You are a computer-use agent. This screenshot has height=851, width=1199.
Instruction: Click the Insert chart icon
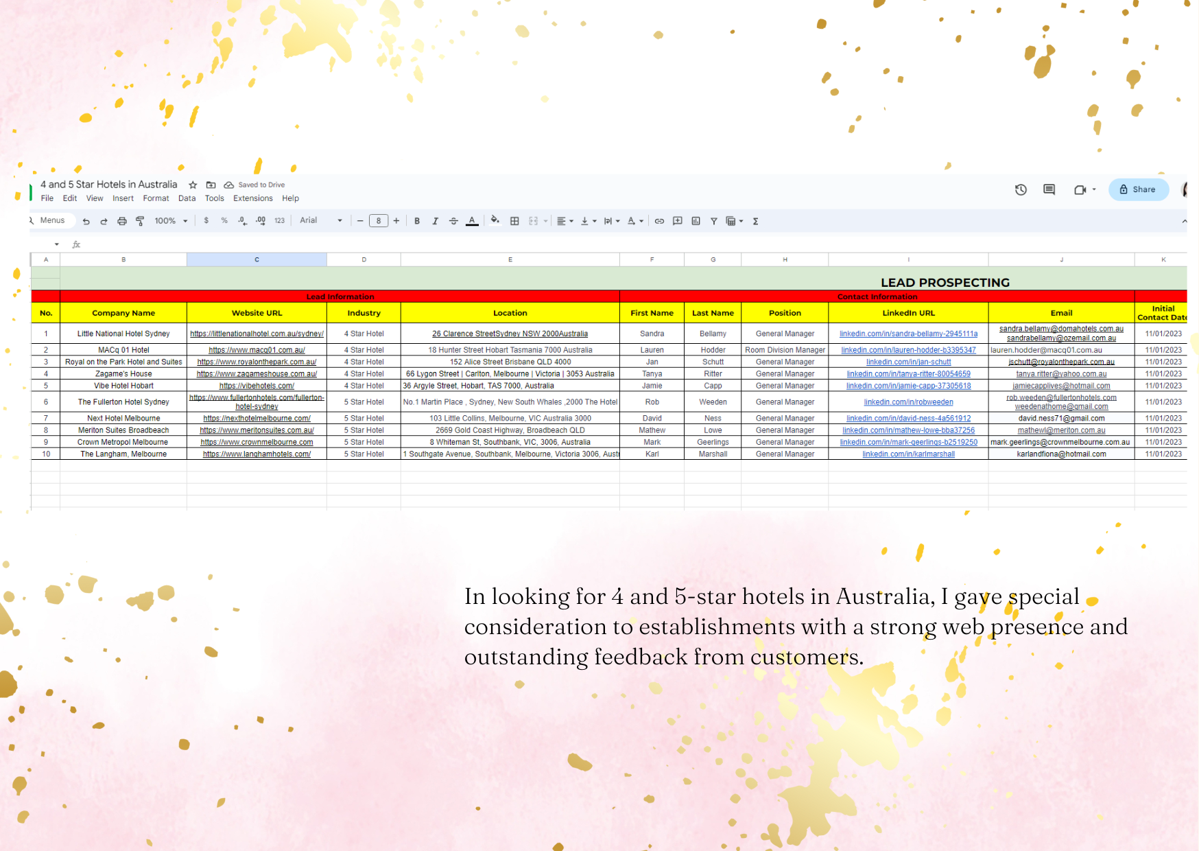pyautogui.click(x=696, y=221)
